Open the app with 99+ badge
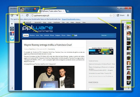The height and width of the screenshot is (97, 140). pyautogui.click(x=12, y=34)
